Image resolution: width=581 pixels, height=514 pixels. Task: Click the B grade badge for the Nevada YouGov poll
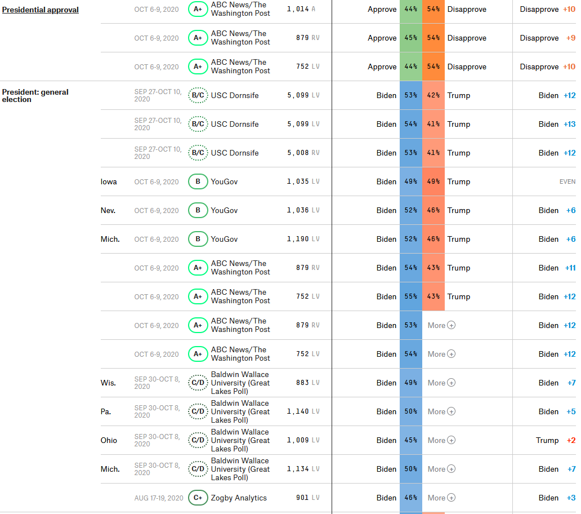[x=198, y=210]
